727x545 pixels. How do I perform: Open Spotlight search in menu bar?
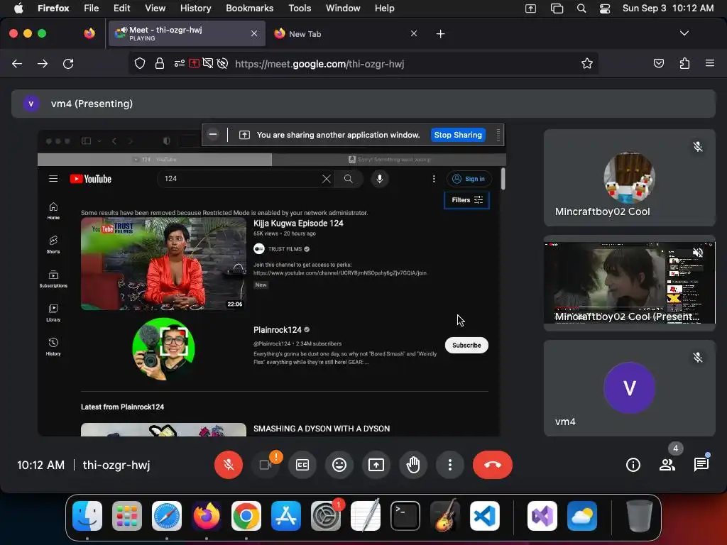[x=581, y=9]
